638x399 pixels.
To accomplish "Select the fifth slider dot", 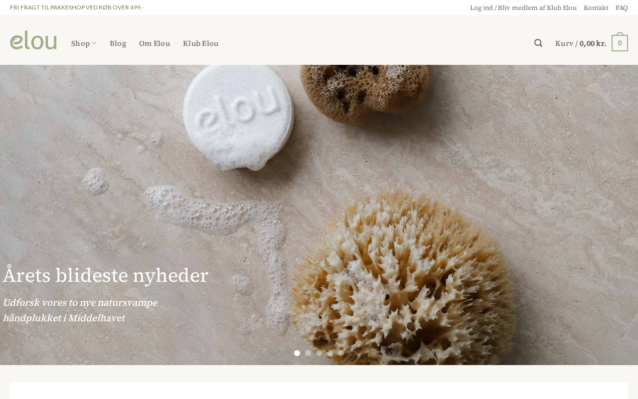I will coord(341,353).
